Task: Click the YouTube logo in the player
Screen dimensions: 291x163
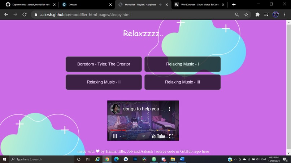Action: tap(158, 136)
